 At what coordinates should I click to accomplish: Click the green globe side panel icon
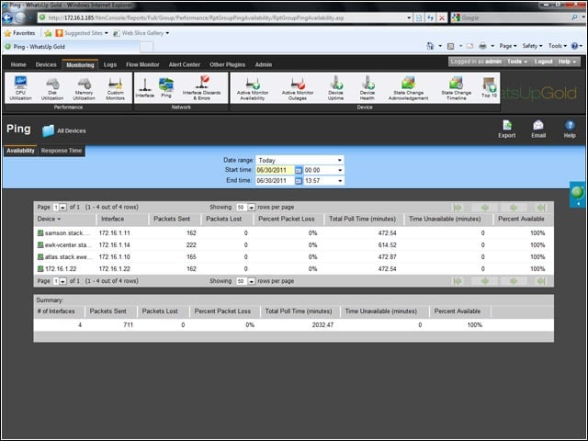(578, 193)
